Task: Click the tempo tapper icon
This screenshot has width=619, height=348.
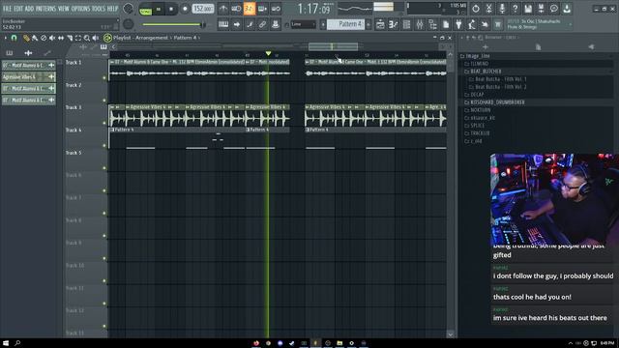Action: pyautogui.click(x=472, y=24)
